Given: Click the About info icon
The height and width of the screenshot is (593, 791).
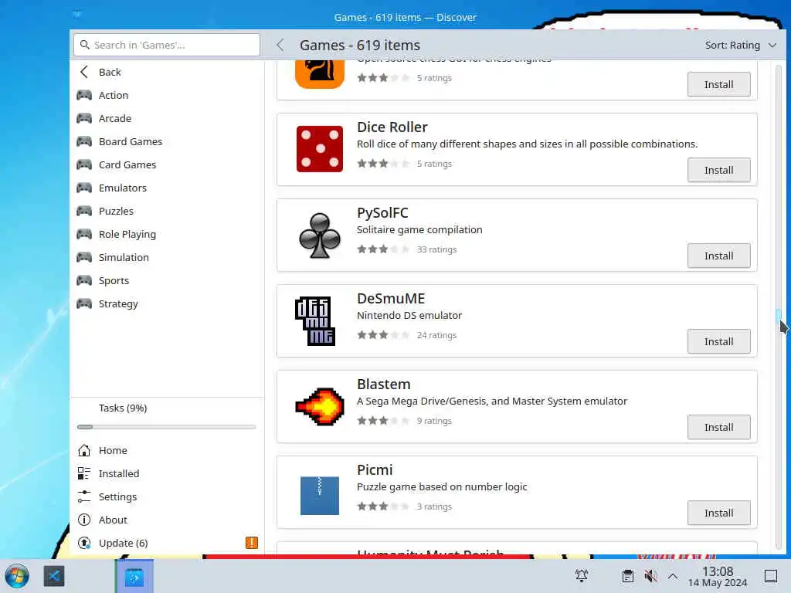Looking at the screenshot, I should (84, 520).
